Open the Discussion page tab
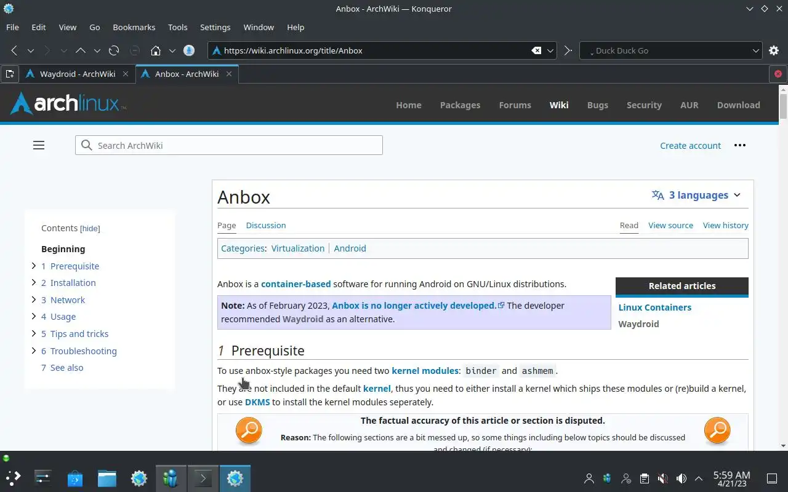The image size is (788, 492). 266,225
